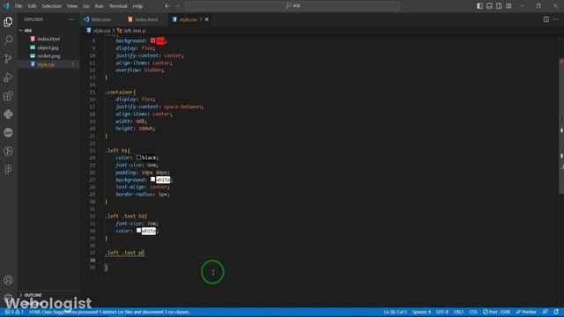The image size is (564, 317).
Task: Go back with the navigation arrow
Action: [167, 6]
